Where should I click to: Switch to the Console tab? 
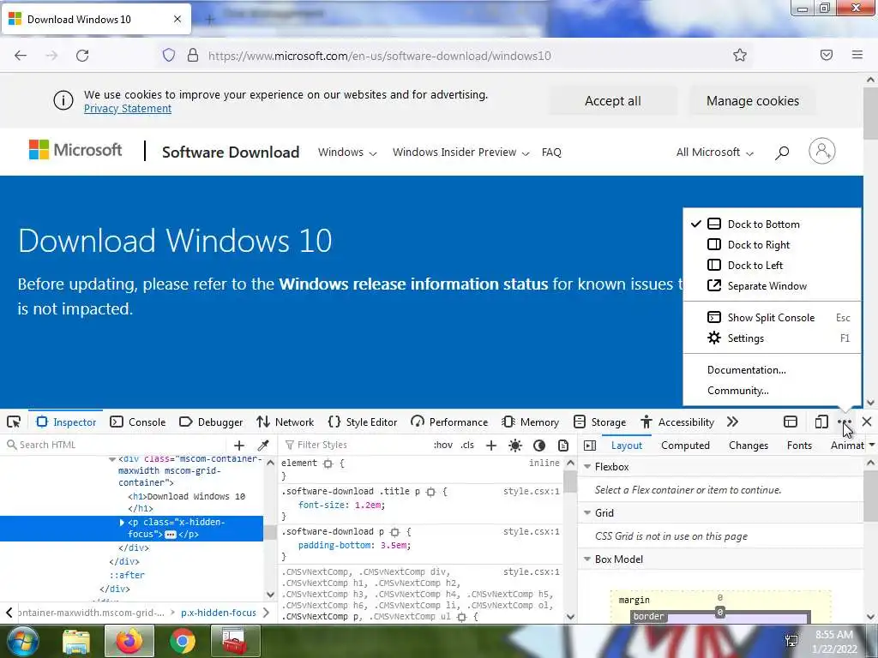[138, 422]
